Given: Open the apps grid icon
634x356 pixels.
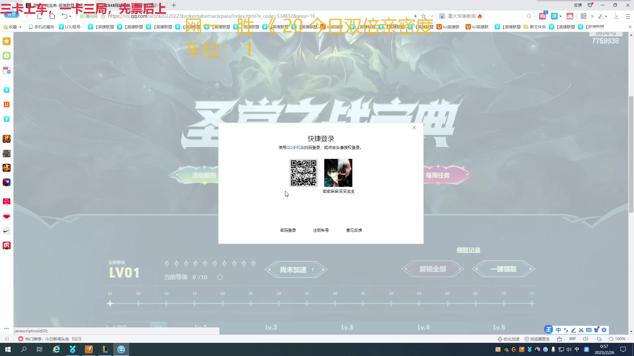Looking at the screenshot, I should coord(583,16).
